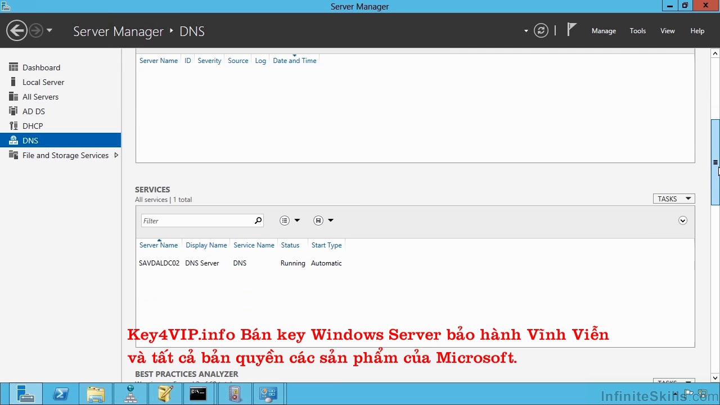Screen dimensions: 720x405
Task: Open the Tools menu
Action: coord(637,31)
